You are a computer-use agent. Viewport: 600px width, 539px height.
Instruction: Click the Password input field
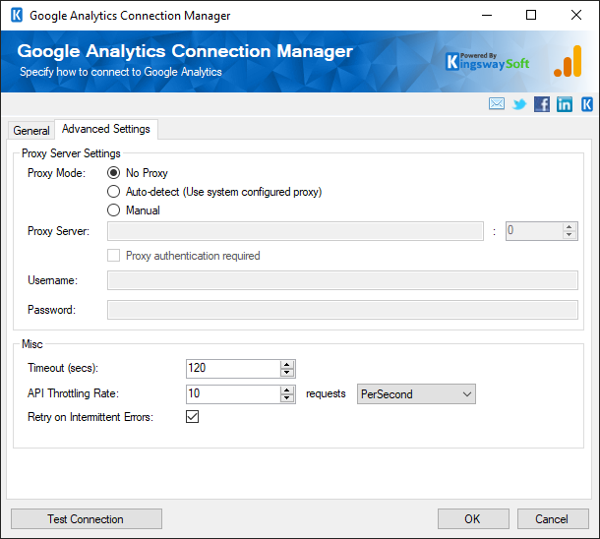tap(342, 310)
